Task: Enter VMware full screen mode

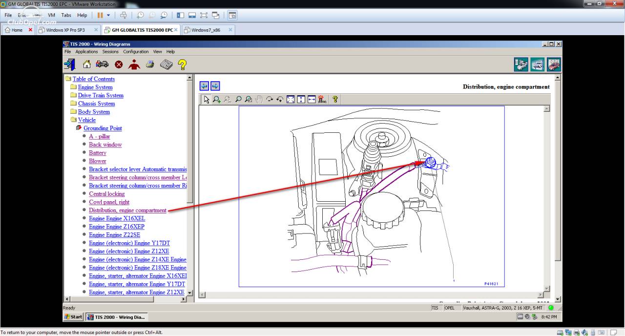Action: 204,15
